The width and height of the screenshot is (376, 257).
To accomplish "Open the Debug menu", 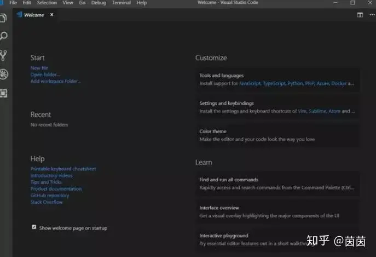I will pyautogui.click(x=99, y=3).
